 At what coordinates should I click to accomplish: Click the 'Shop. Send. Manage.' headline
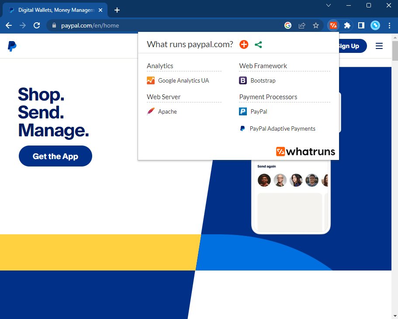tap(53, 112)
